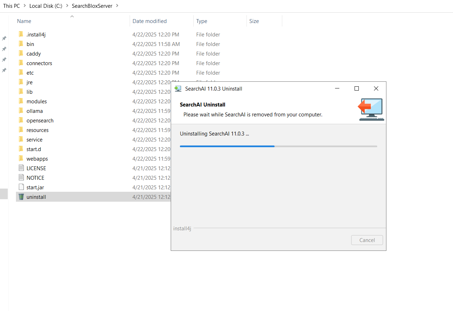The height and width of the screenshot is (311, 453).
Task: Click the 'SearchAI Uninstall' bold heading
Action: tap(203, 105)
